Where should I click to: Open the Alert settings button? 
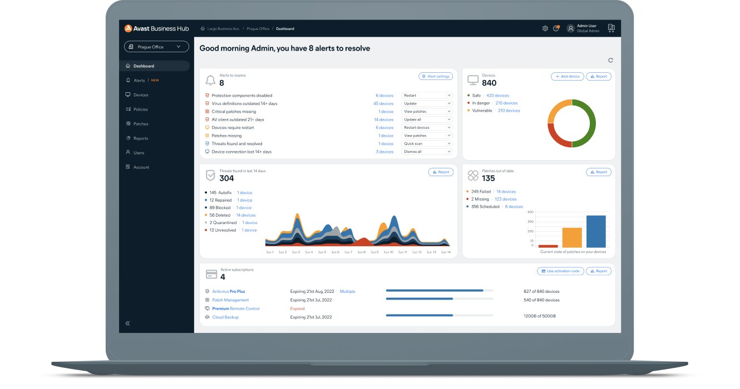[436, 76]
